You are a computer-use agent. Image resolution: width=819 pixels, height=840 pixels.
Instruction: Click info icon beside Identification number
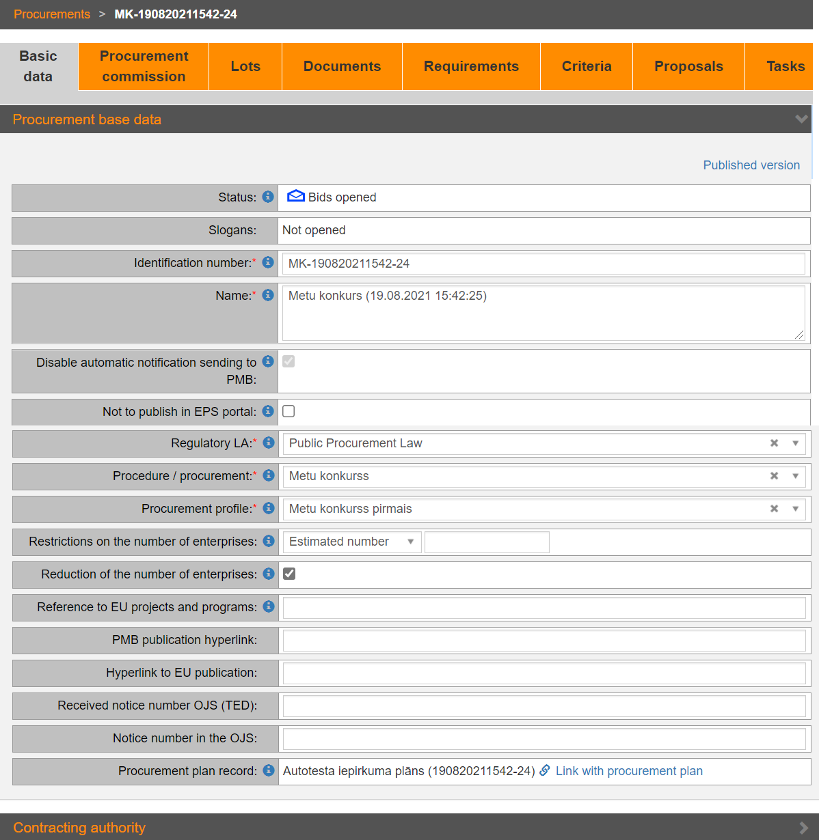[x=268, y=262]
